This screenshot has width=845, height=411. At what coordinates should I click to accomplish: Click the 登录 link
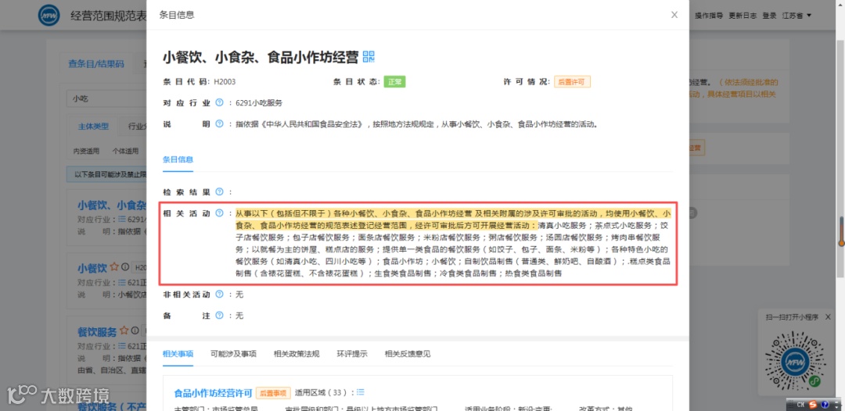769,16
